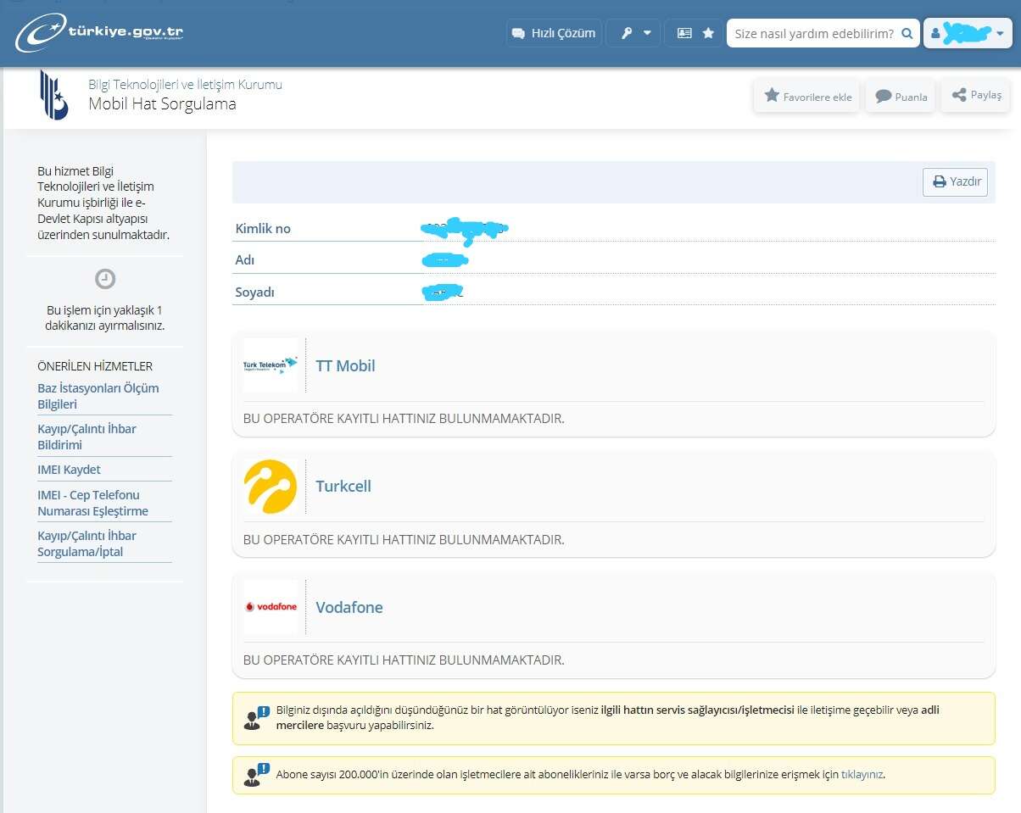Open IMEI Kaydet link
This screenshot has height=813, width=1021.
click(69, 470)
